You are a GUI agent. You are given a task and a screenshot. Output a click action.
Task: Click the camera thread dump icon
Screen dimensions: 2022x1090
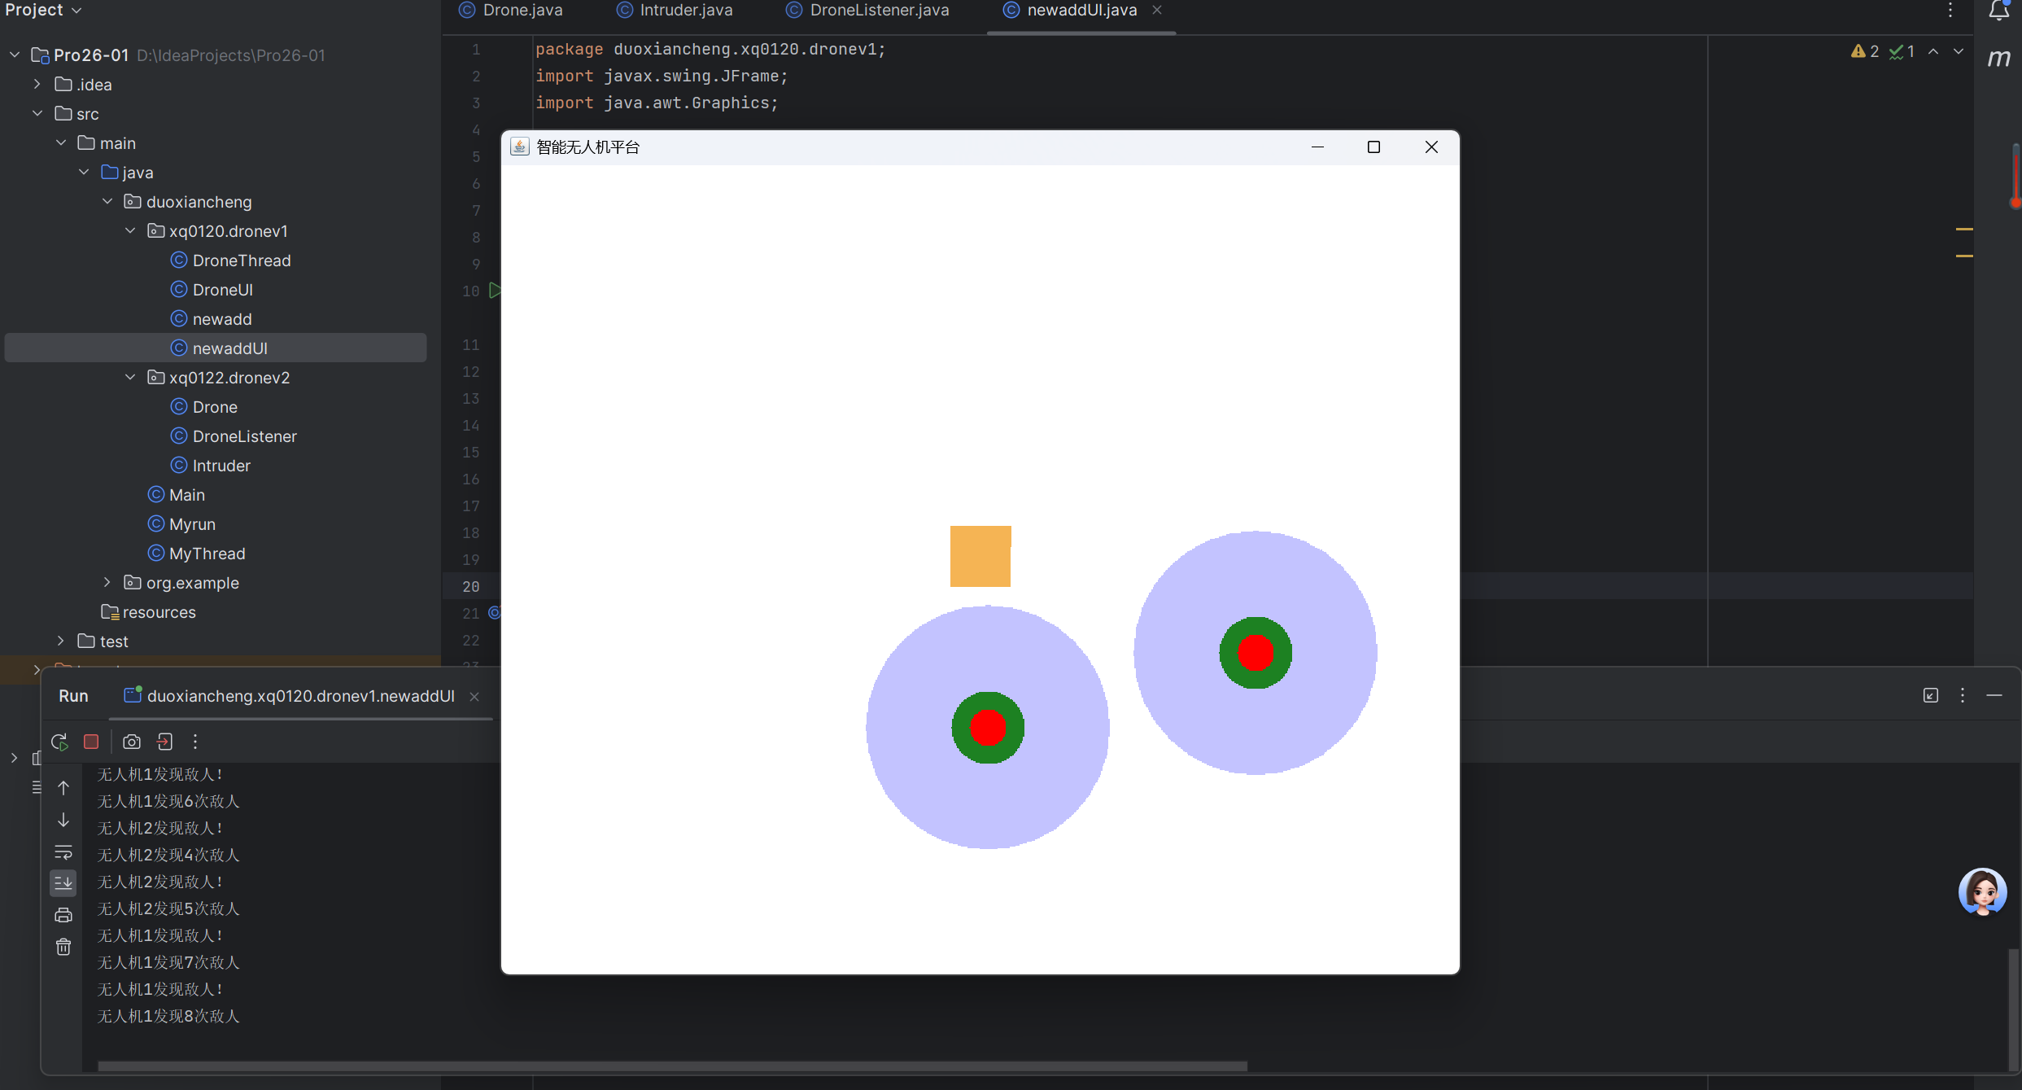[132, 742]
